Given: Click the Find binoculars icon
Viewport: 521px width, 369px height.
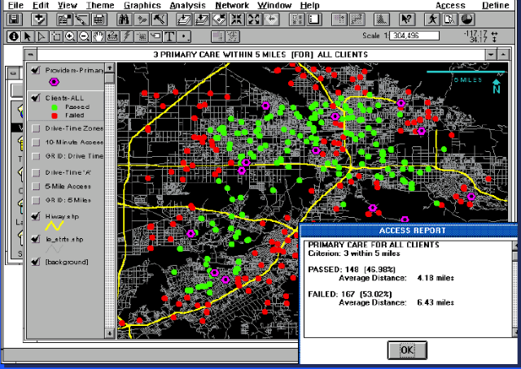Looking at the screenshot, I should (125, 20).
